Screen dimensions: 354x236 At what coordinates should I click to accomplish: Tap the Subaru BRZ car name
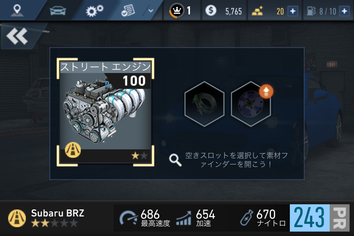pyautogui.click(x=58, y=213)
